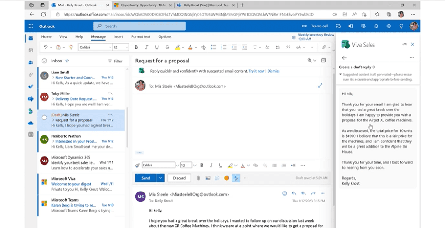Toggle Underline in the ribbon
The width and height of the screenshot is (445, 228).
pyautogui.click(x=157, y=47)
